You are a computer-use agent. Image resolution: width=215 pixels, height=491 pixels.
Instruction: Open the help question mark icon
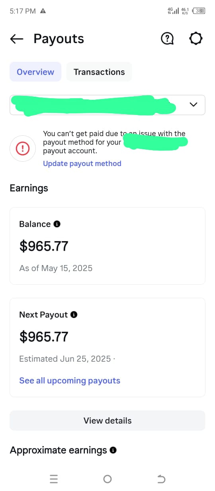[x=167, y=39]
